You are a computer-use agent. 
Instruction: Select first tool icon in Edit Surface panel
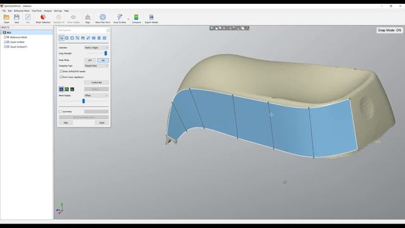(x=61, y=38)
